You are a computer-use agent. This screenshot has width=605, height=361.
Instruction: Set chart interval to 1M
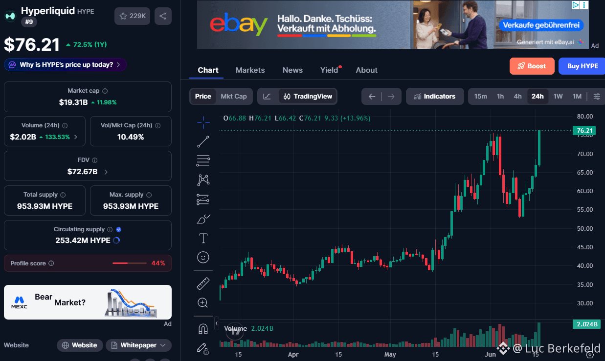tap(577, 96)
